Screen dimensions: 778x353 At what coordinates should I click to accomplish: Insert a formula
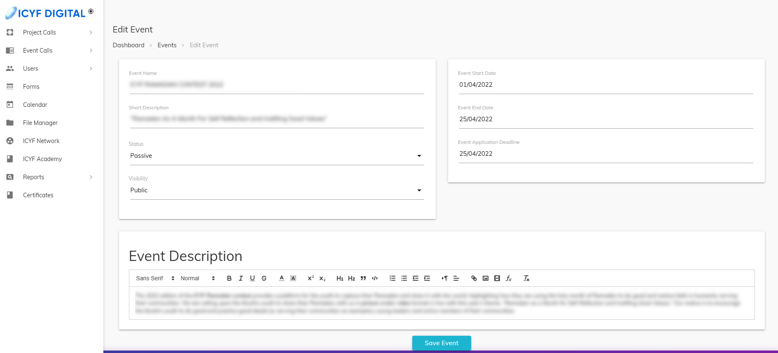click(509, 278)
